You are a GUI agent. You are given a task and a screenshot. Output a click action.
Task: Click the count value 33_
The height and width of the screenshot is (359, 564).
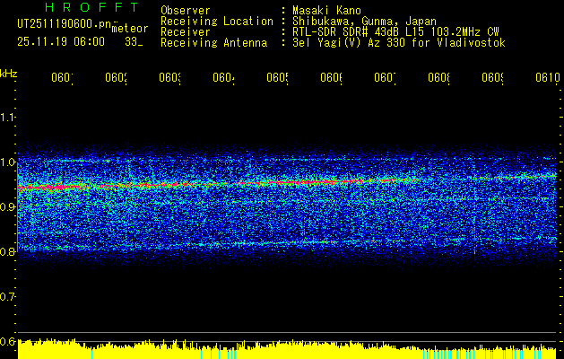(x=134, y=42)
